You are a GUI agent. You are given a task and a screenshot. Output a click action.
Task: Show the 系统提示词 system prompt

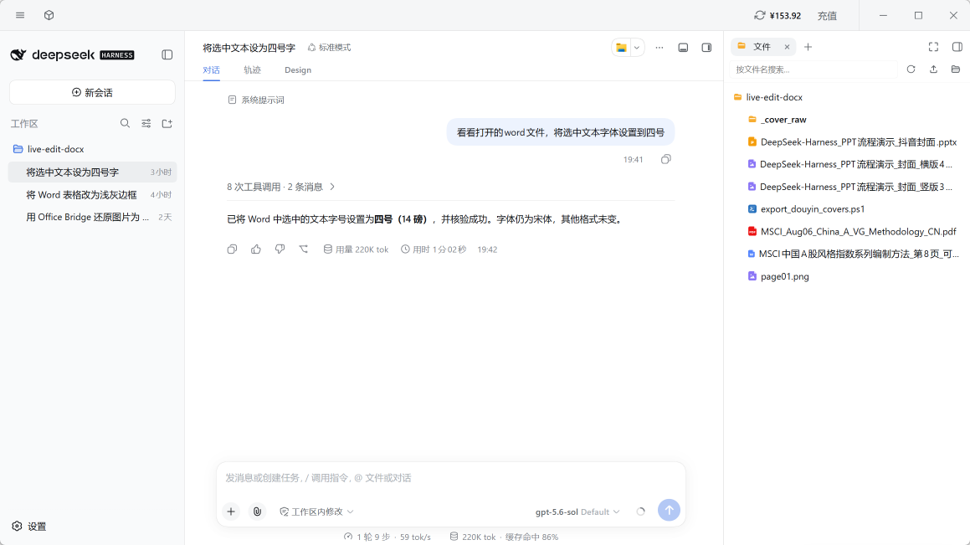click(256, 100)
